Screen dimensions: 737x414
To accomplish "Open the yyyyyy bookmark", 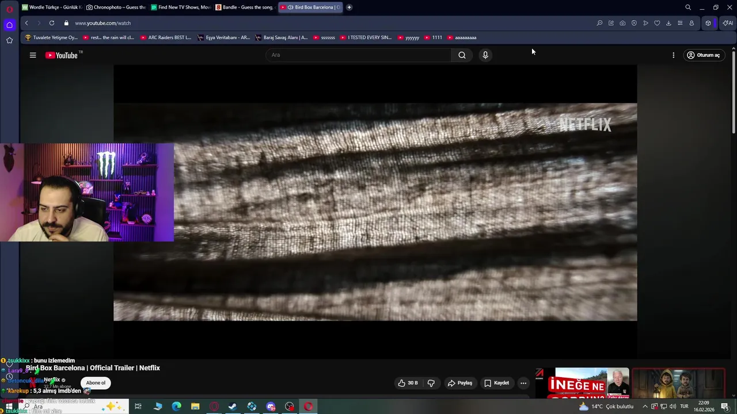I will coord(408,37).
